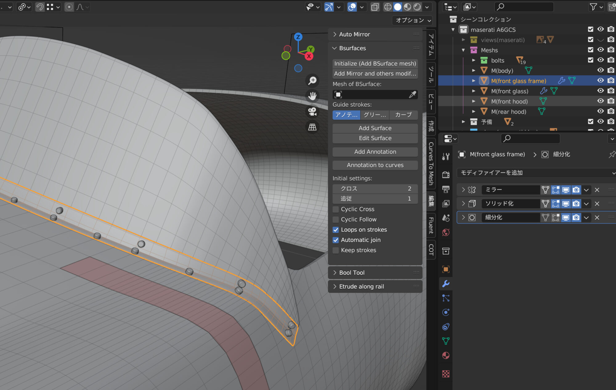Expand M(front glass) in outliner
The height and width of the screenshot is (390, 616).
474,91
